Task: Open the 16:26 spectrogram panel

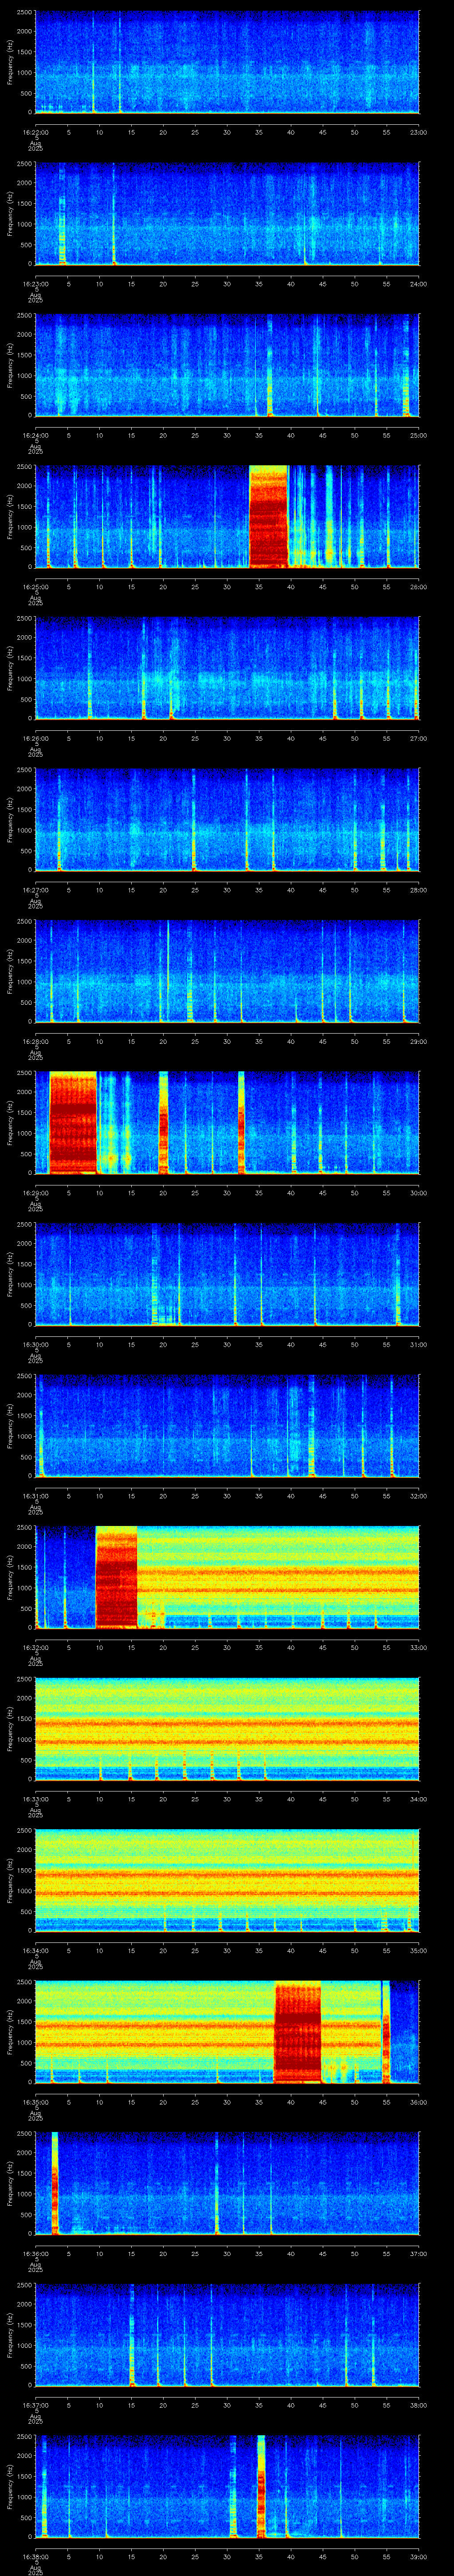Action: pos(227,668)
